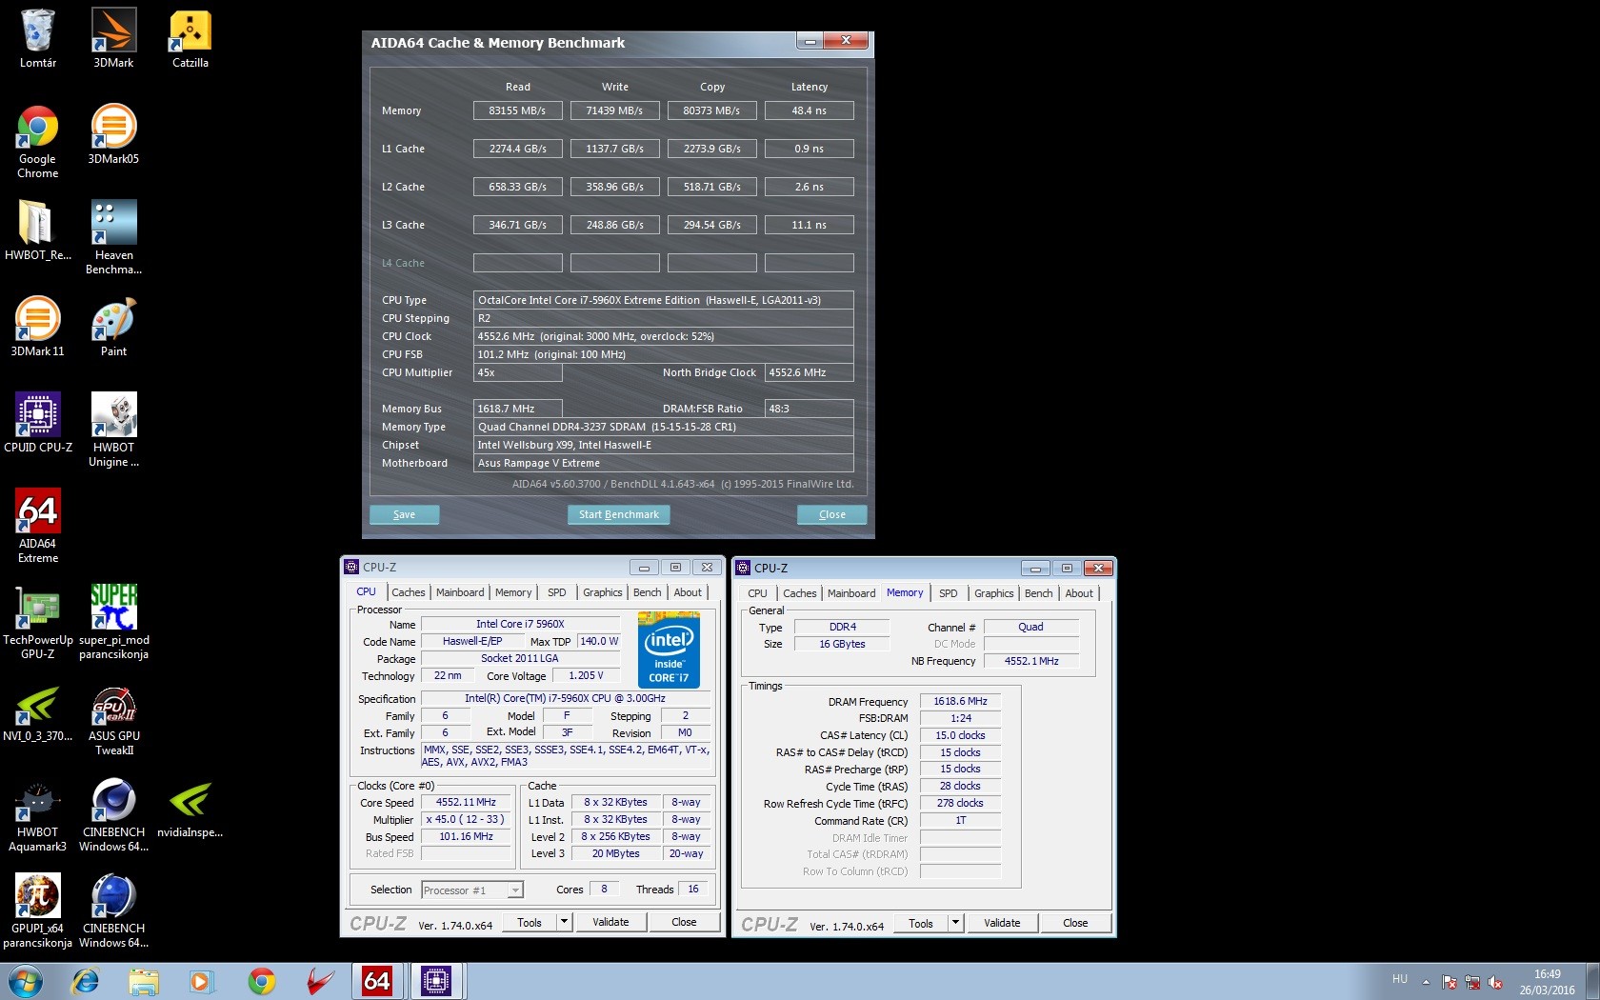Click the Memory Read 83155 MB/s field
The image size is (1600, 1000).
click(518, 110)
